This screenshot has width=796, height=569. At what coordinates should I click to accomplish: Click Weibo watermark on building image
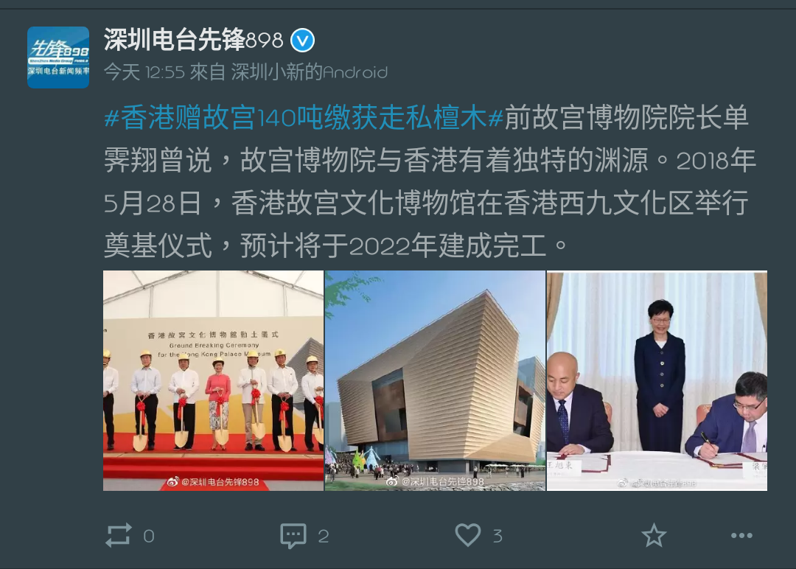coord(435,481)
